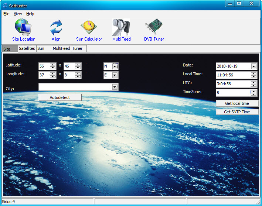This screenshot has height=206, width=262.
Task: Open the City dropdown list
Action: tap(115, 87)
